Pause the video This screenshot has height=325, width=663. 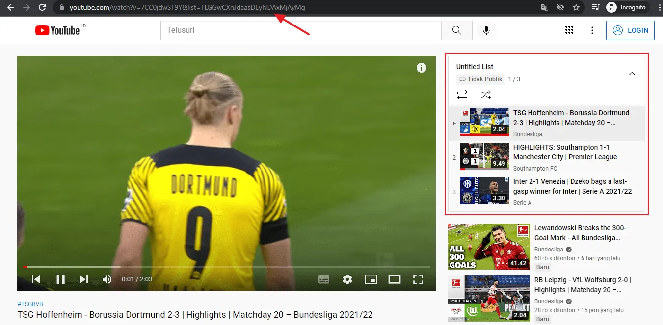[60, 279]
